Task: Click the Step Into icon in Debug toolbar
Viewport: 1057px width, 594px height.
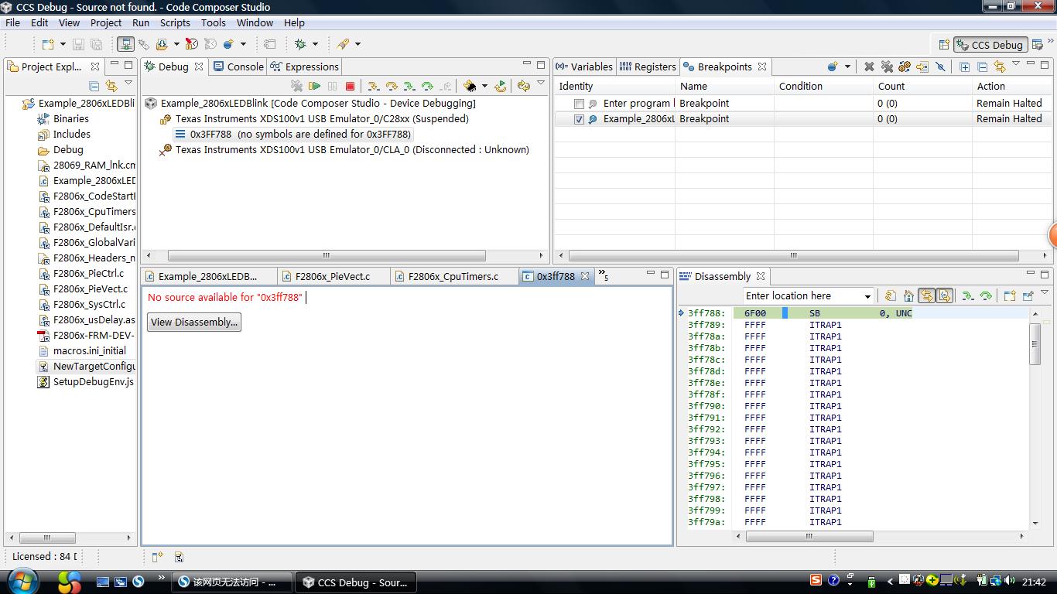Action: (x=373, y=86)
